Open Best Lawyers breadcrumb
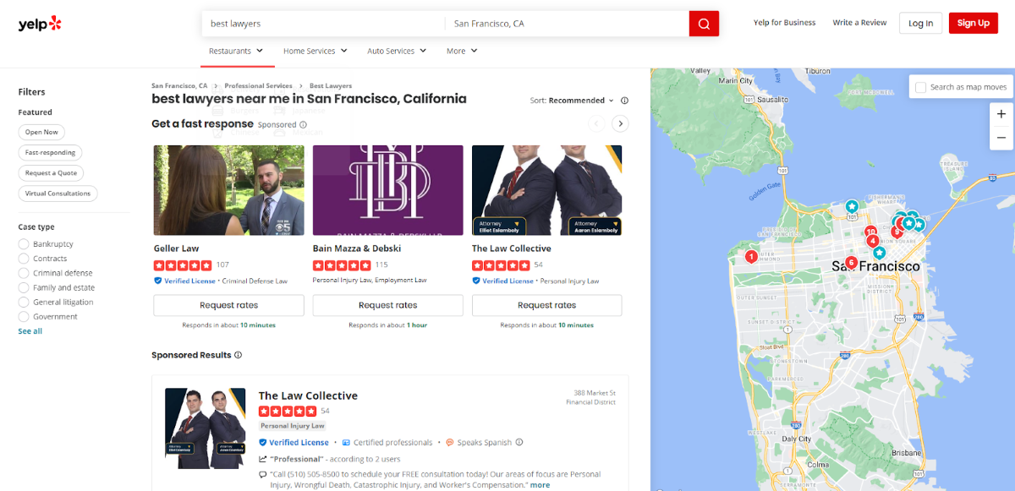This screenshot has width=1015, height=491. (x=331, y=86)
